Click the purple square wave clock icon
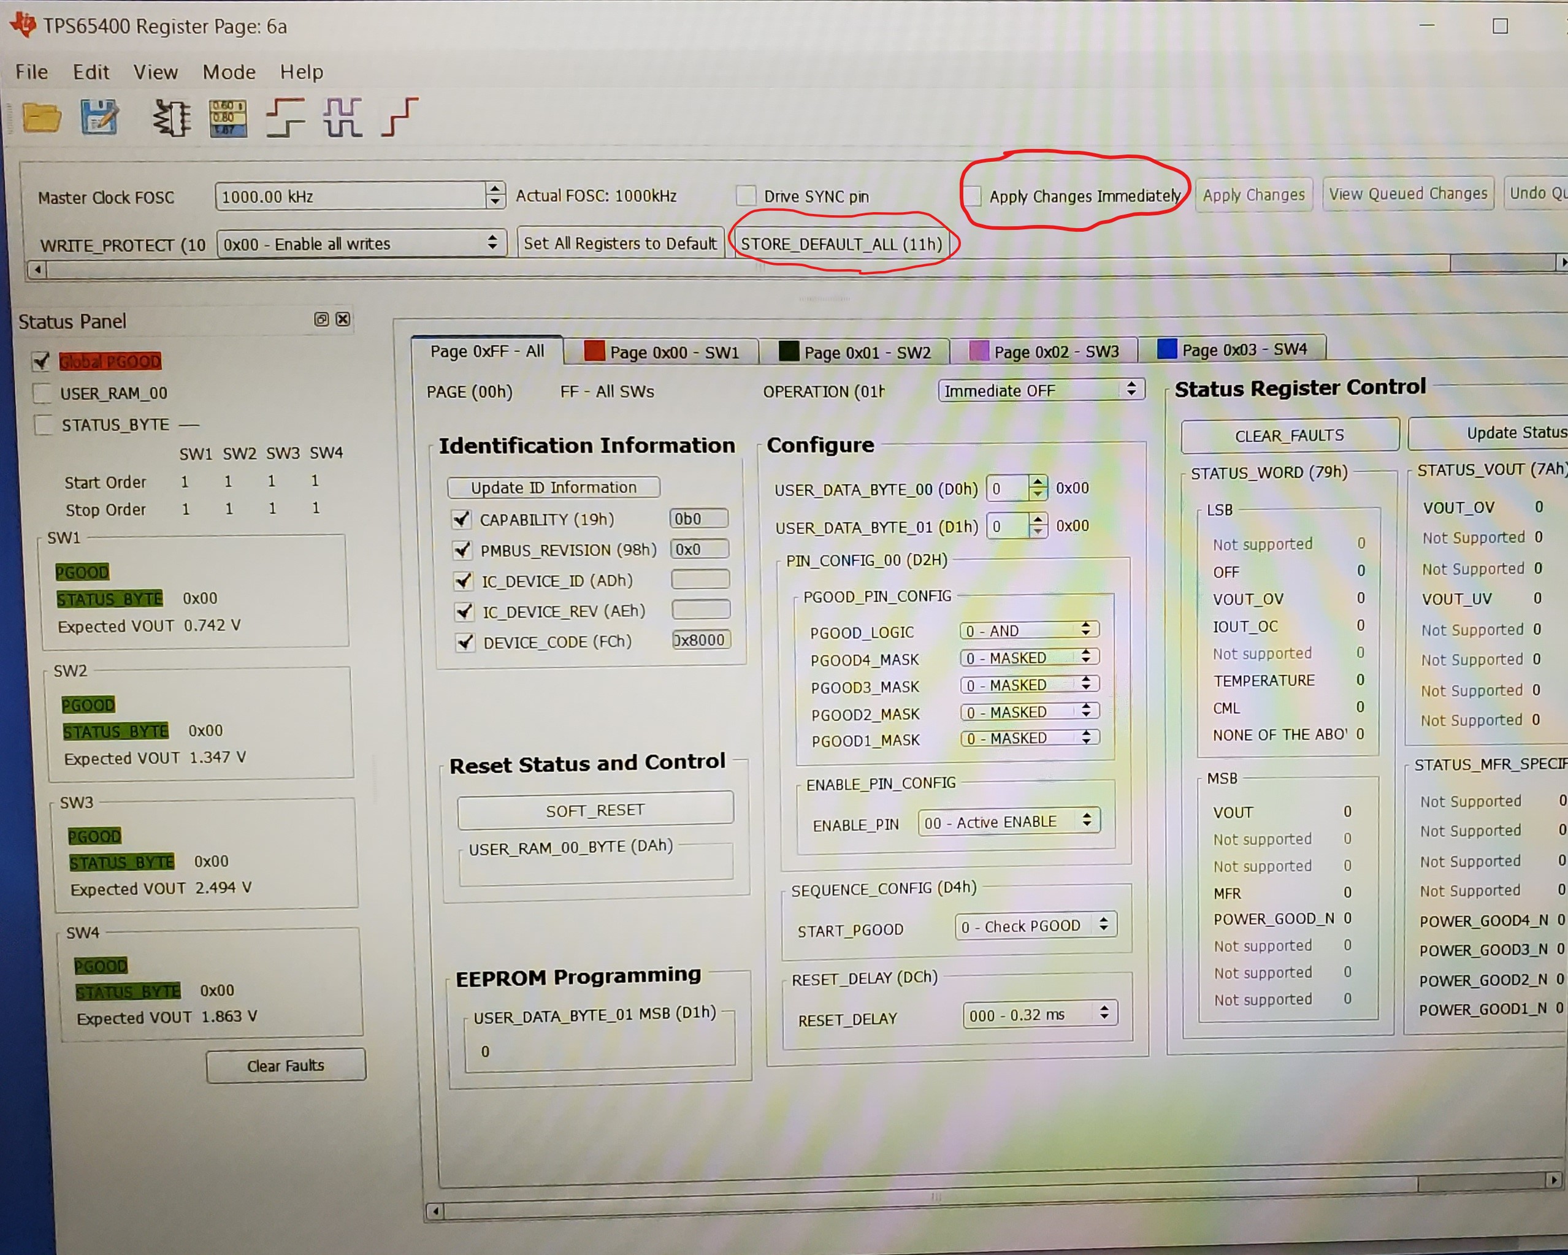The height and width of the screenshot is (1255, 1568). (343, 118)
